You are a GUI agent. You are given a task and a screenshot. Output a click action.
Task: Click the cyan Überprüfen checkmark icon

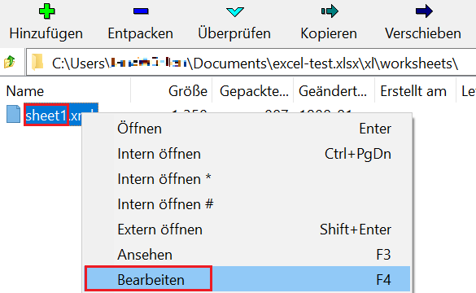[235, 11]
